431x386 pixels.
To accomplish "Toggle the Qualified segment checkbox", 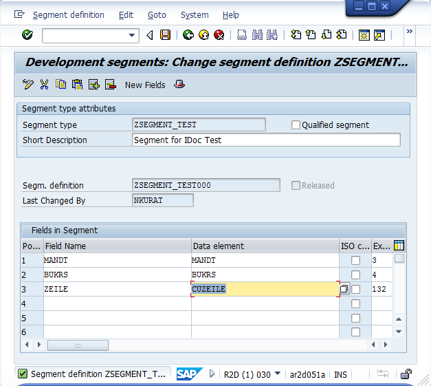I will click(296, 125).
